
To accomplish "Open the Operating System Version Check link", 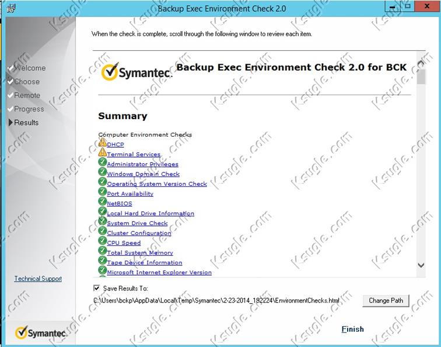I will 157,184.
